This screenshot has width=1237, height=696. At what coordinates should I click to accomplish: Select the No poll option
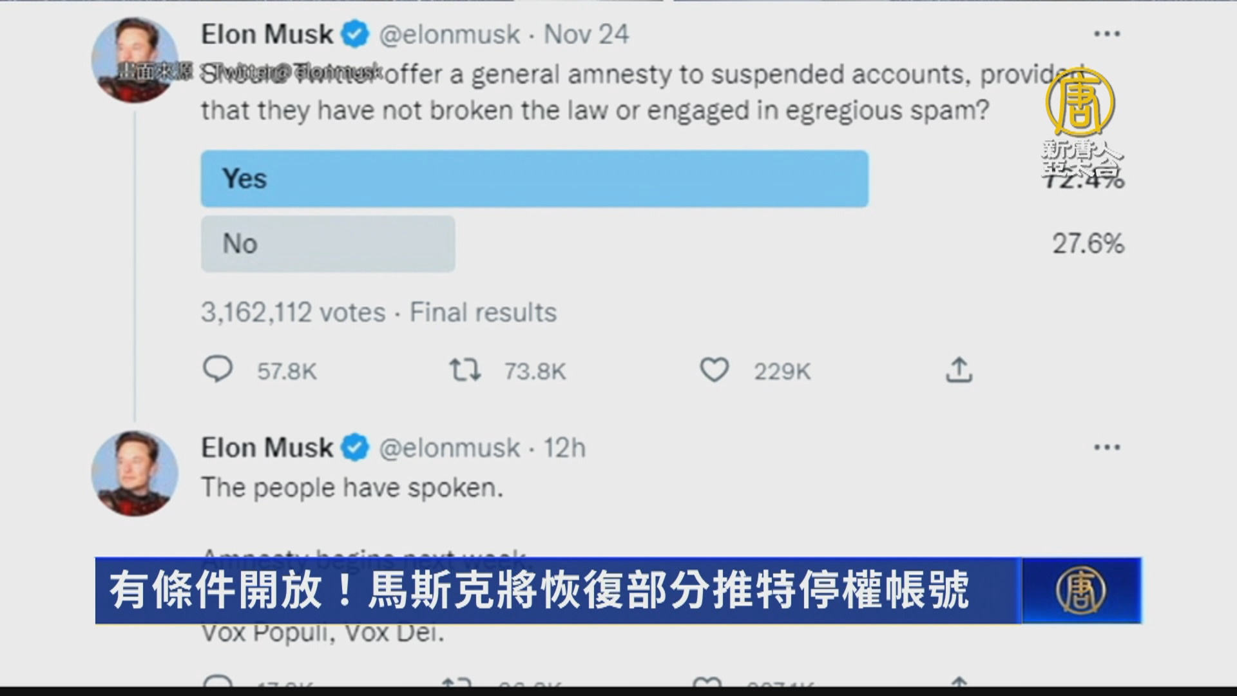pos(328,244)
